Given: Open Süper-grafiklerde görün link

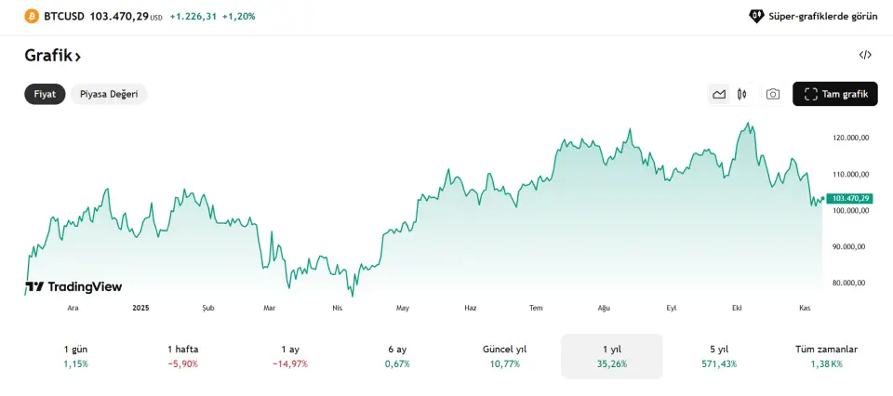Looking at the screenshot, I should point(822,17).
